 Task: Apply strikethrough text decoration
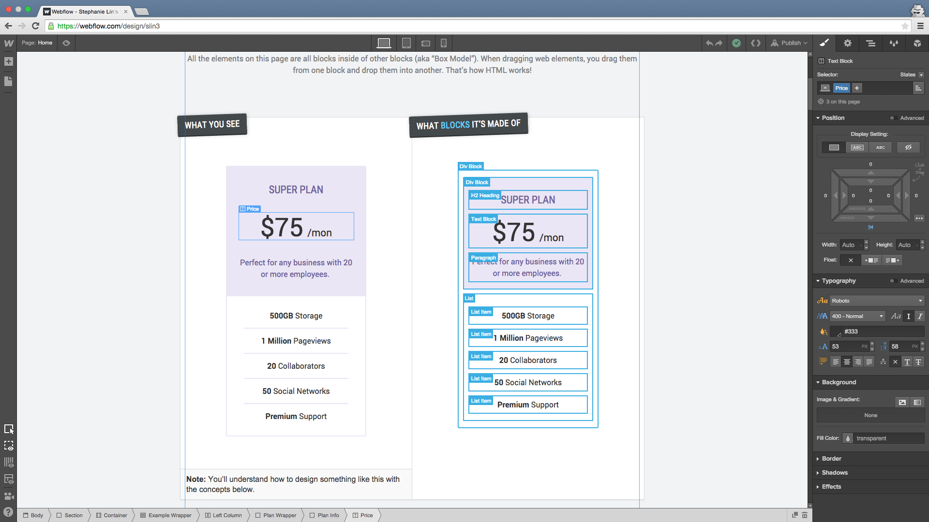pyautogui.click(x=918, y=362)
